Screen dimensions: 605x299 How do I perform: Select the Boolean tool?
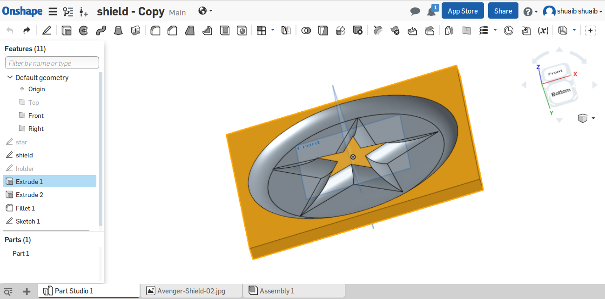coord(306,31)
